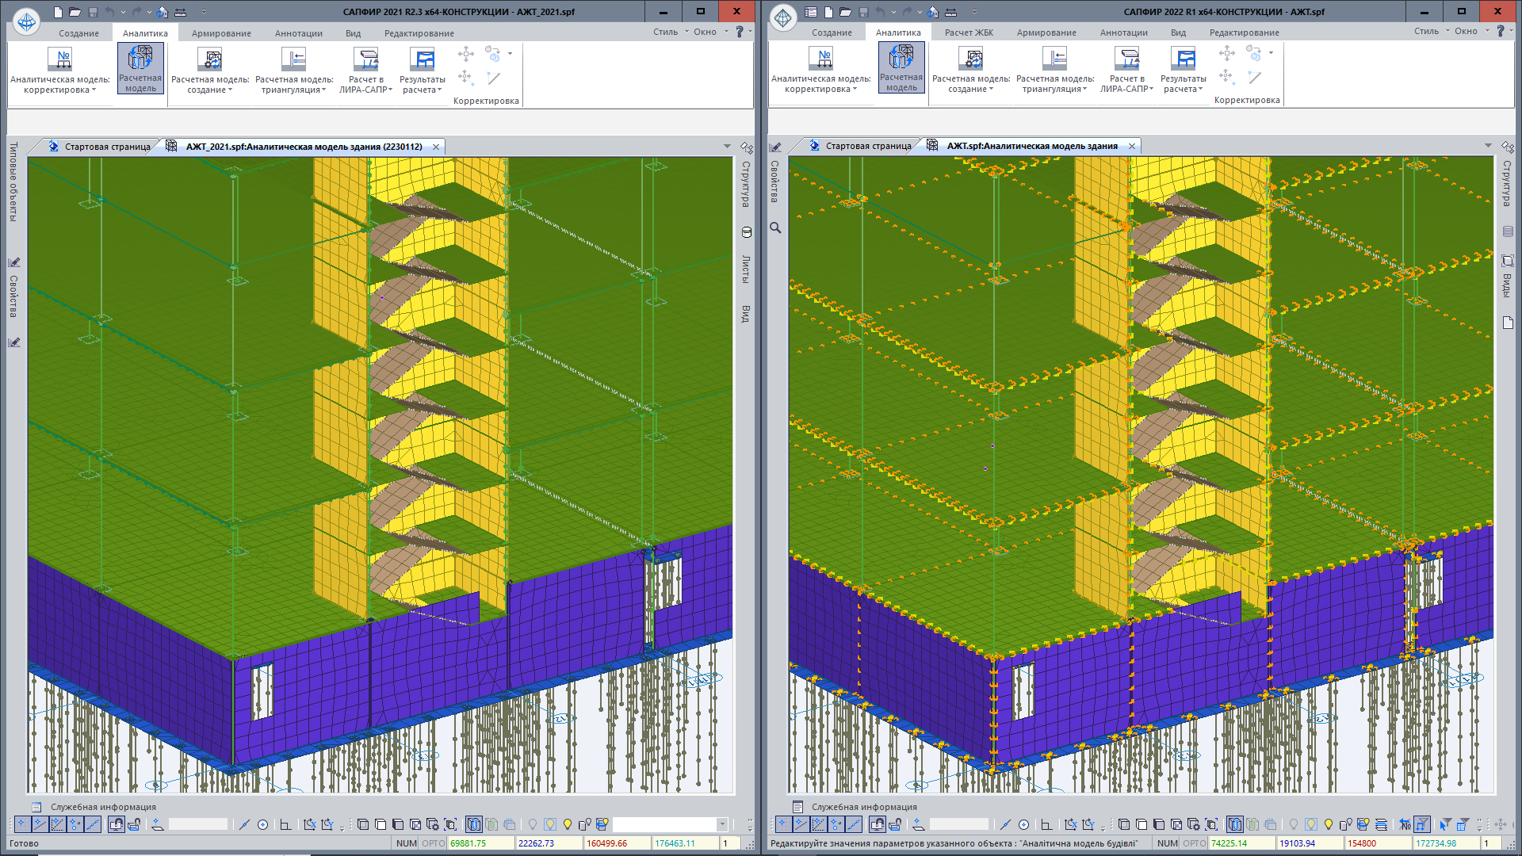Click 'Расчетная модель' icon in left window

[x=140, y=59]
